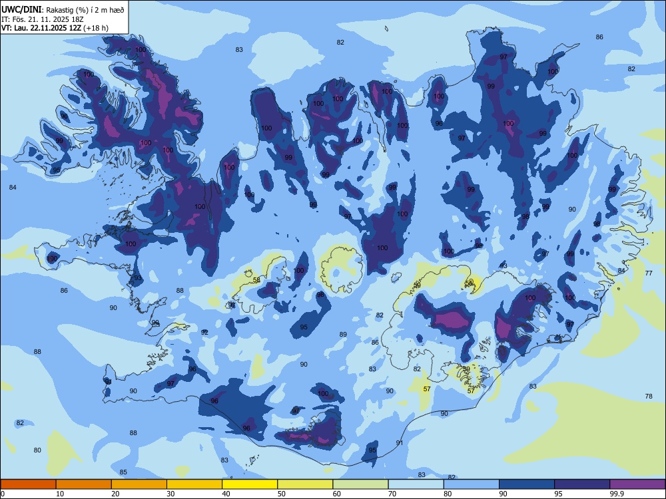Pick the 95–99.9 deep indigo legend swatch
666x499 pixels.
(582, 484)
